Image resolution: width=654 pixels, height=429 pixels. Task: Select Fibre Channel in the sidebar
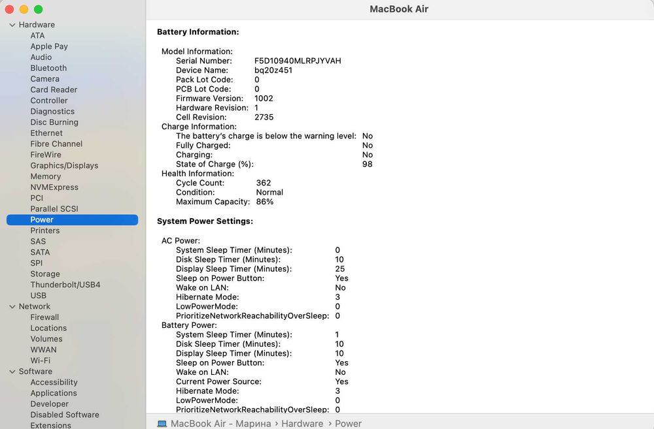click(56, 144)
